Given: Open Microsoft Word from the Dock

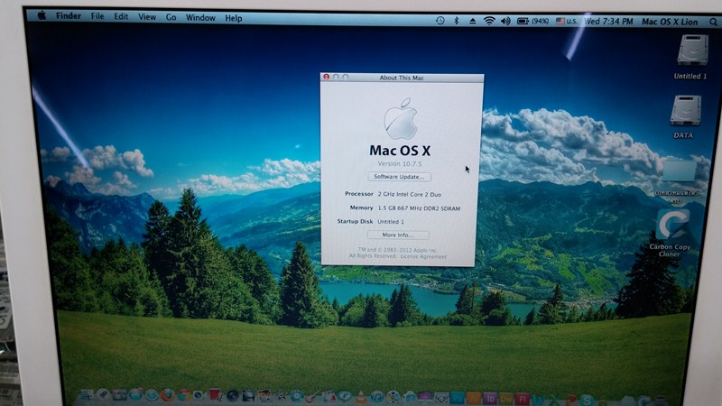Looking at the screenshot, I should (x=539, y=400).
